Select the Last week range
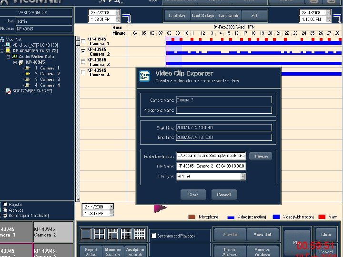 [228, 16]
